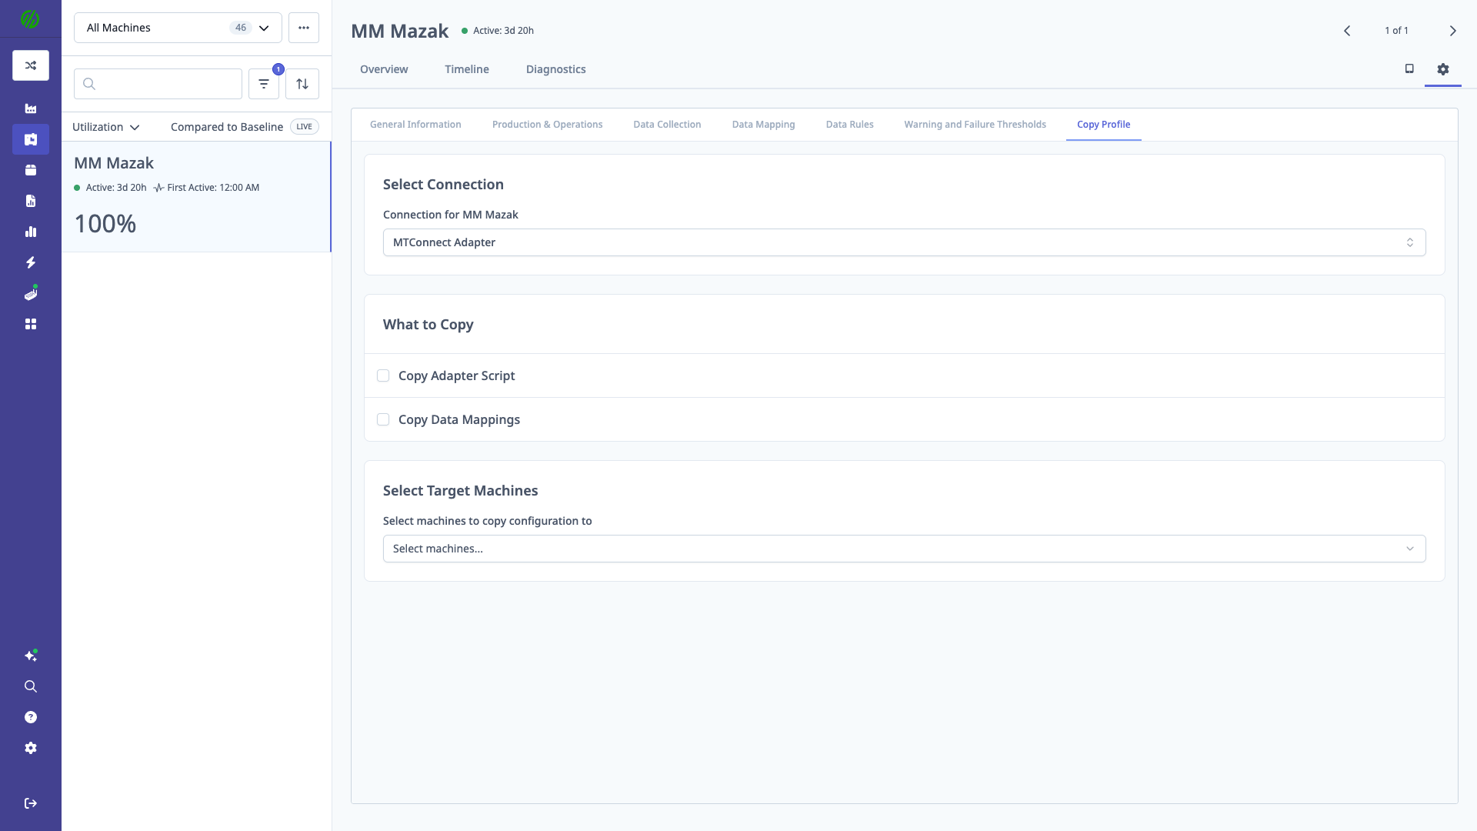Screen dimensions: 1477x831
Task: Open the factory icon in sidebar
Action: [x=31, y=108]
